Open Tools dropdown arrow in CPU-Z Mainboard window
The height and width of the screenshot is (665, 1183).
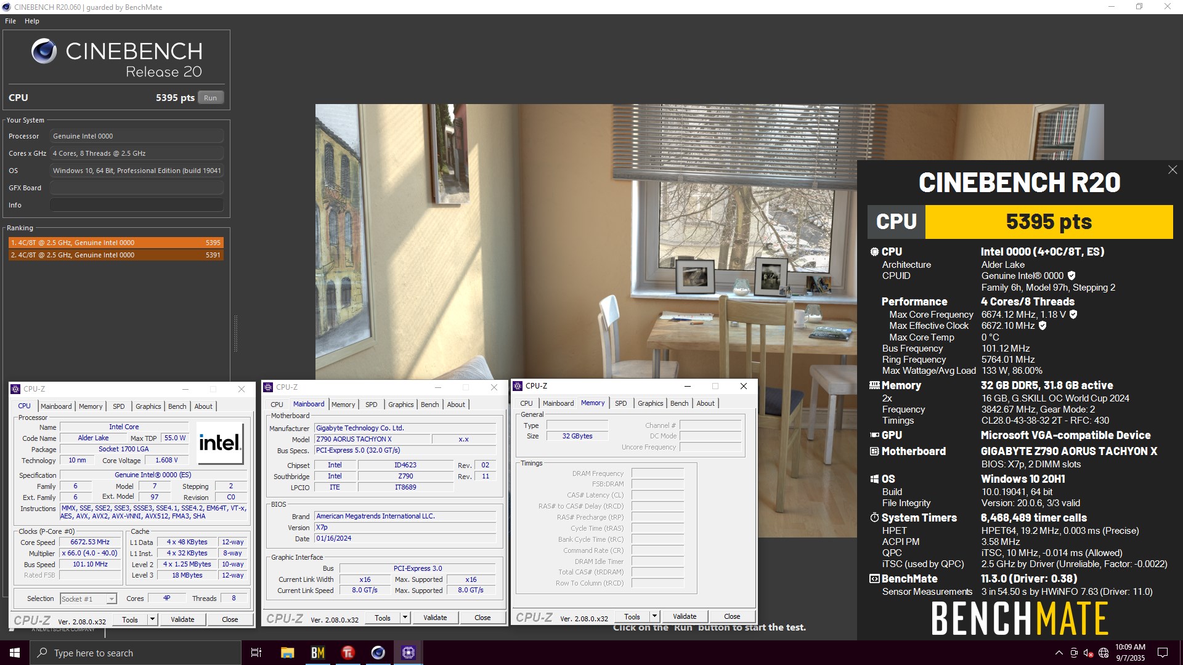(405, 618)
